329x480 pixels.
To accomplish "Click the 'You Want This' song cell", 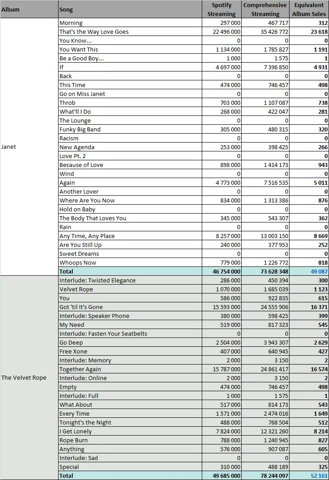I will [x=130, y=49].
